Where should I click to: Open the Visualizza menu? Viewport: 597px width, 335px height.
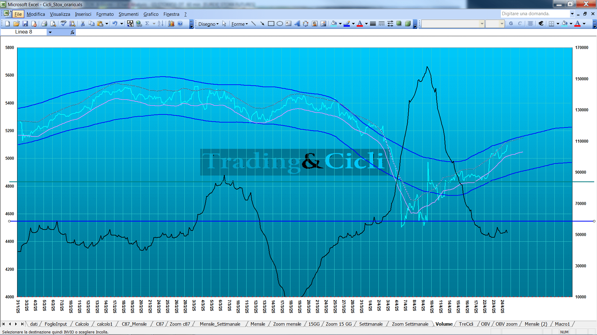(x=60, y=14)
